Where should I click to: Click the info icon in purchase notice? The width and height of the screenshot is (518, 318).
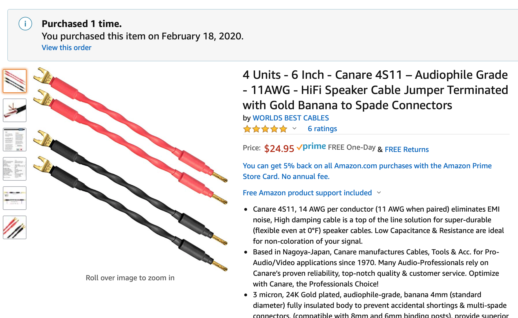point(25,24)
